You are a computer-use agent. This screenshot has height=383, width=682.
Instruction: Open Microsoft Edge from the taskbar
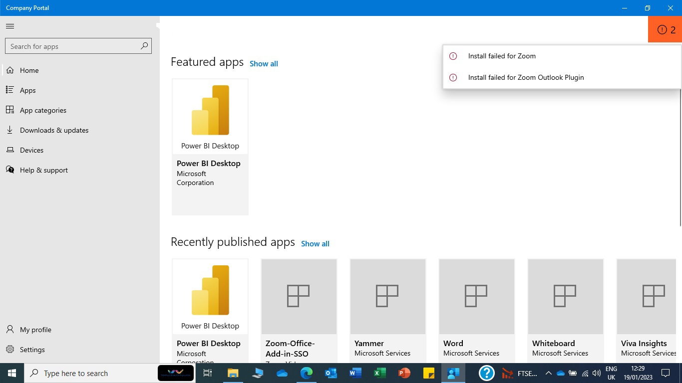click(x=307, y=373)
